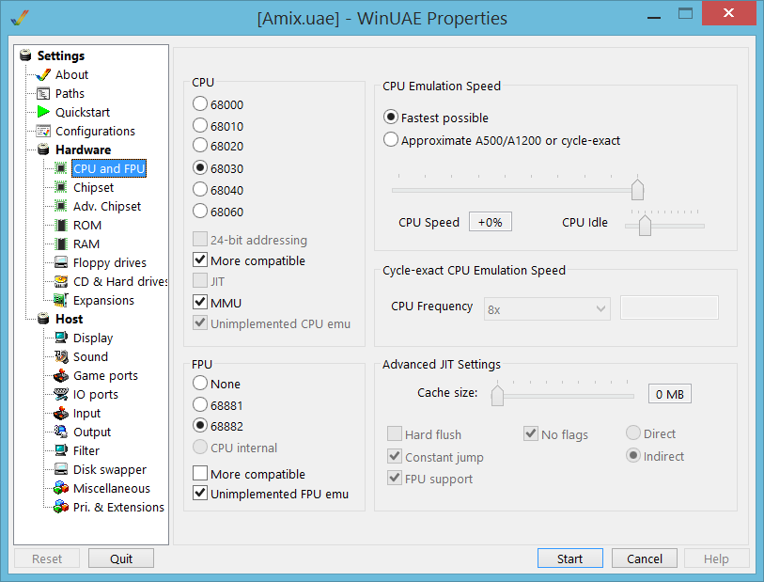Go to the Floppy drives page
Screen dimensions: 764x582
pos(110,262)
